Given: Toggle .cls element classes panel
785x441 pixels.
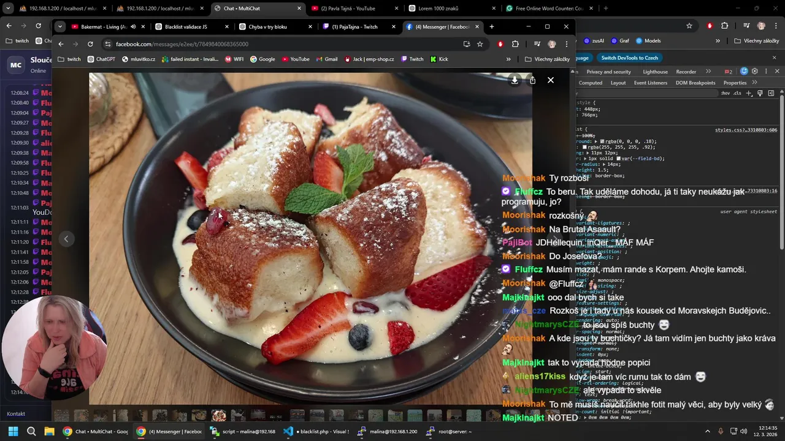Looking at the screenshot, I should pyautogui.click(x=737, y=93).
